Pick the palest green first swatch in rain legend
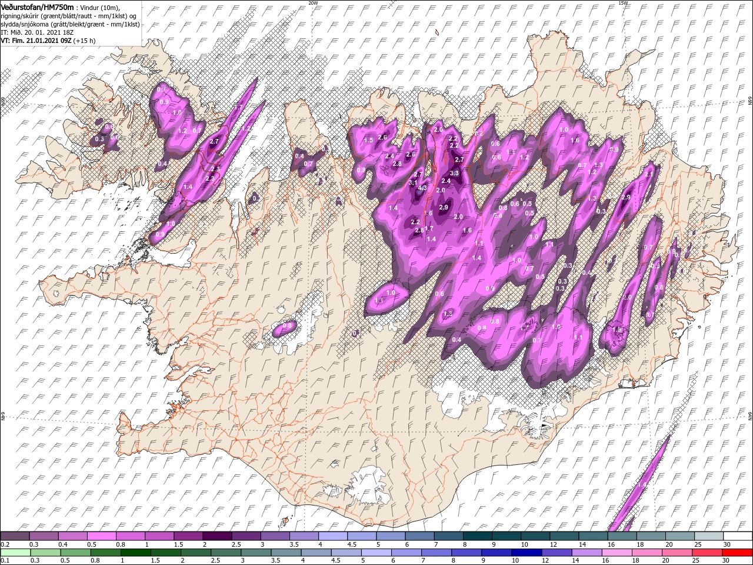753x565 pixels. pyautogui.click(x=15, y=552)
